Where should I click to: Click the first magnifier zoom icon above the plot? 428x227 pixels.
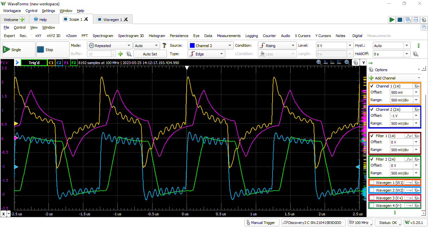click(319, 62)
